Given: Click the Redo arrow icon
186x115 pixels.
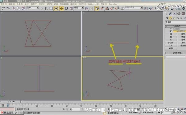Looking at the screenshot, I should (x=8, y=8).
